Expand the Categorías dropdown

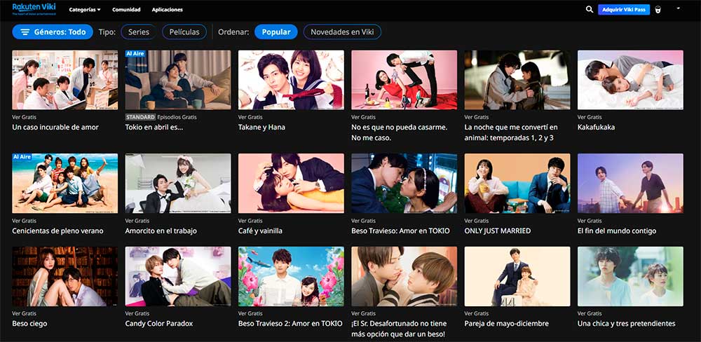coord(85,9)
